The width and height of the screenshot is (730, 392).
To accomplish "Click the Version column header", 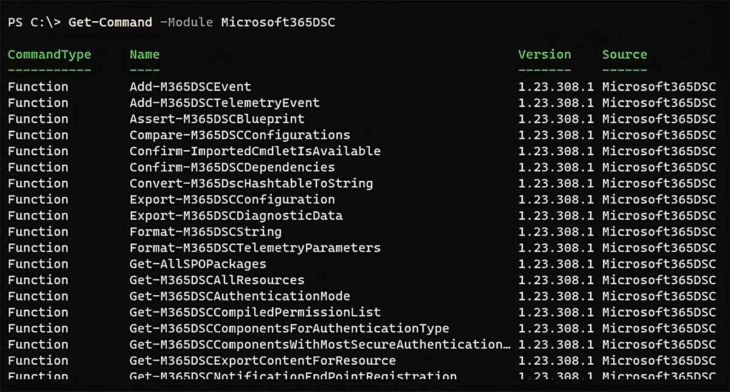I will (x=544, y=55).
